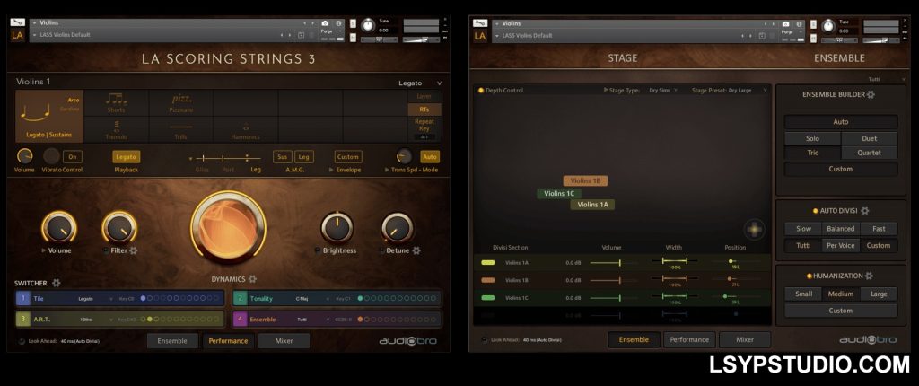The image size is (919, 386).
Task: Click the large Dynamics orb
Action: pos(228,227)
